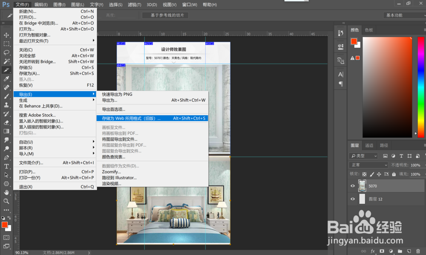426x255 pixels.
Task: Toggle lock all padlock icon
Action: coord(394,174)
